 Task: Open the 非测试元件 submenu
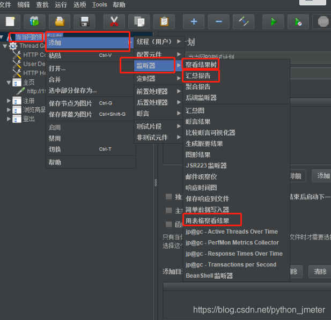click(158, 138)
